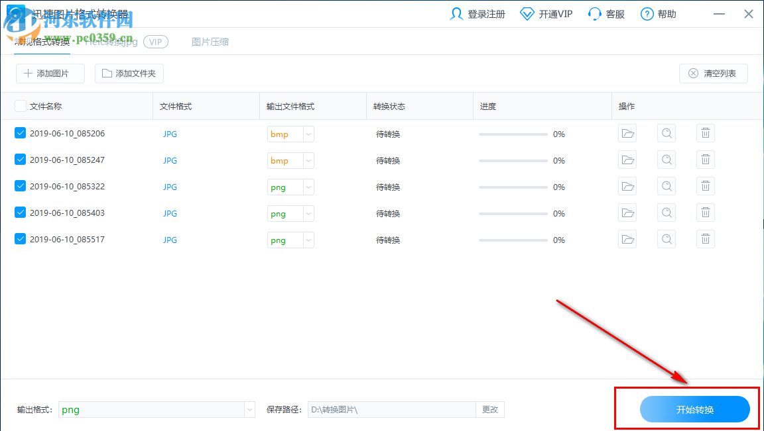Toggle the select-all checkbox in the header

coord(19,105)
